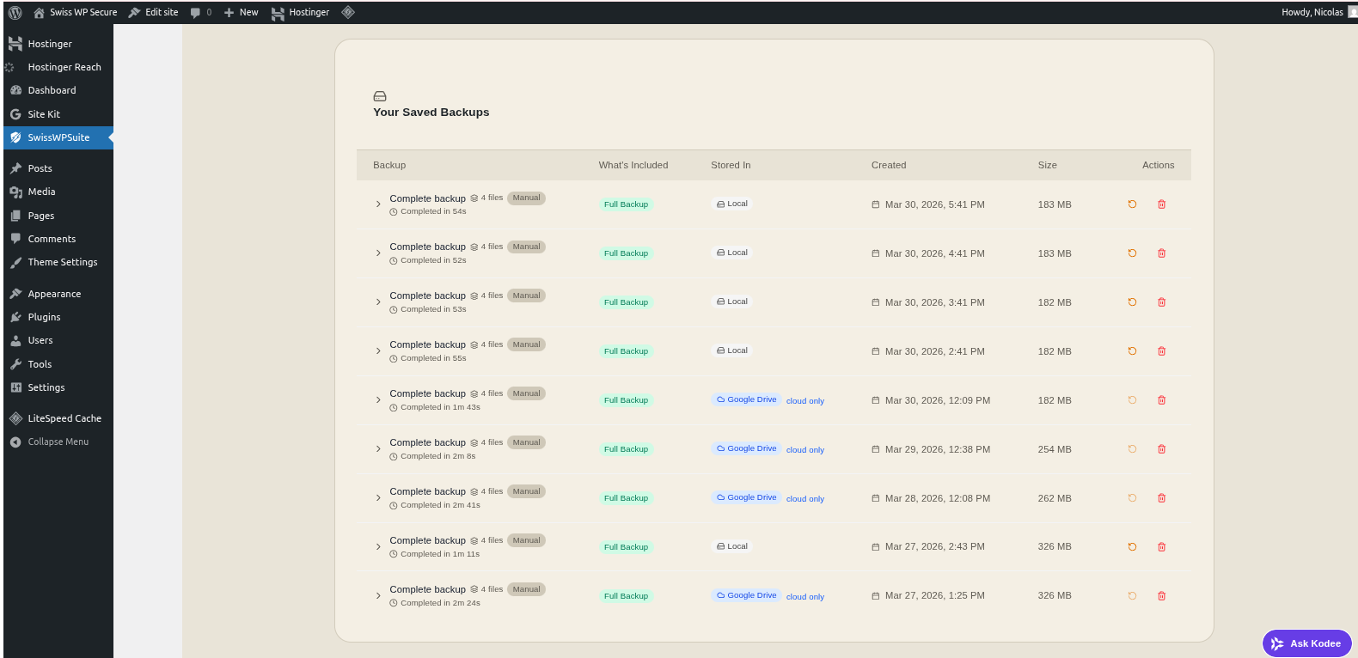The height and width of the screenshot is (658, 1358).
Task: Expand the Mar 30, 5:41 PM backup row
Action: (x=378, y=204)
